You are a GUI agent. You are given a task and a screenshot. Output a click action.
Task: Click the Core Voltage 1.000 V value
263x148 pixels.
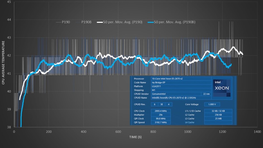212,104
